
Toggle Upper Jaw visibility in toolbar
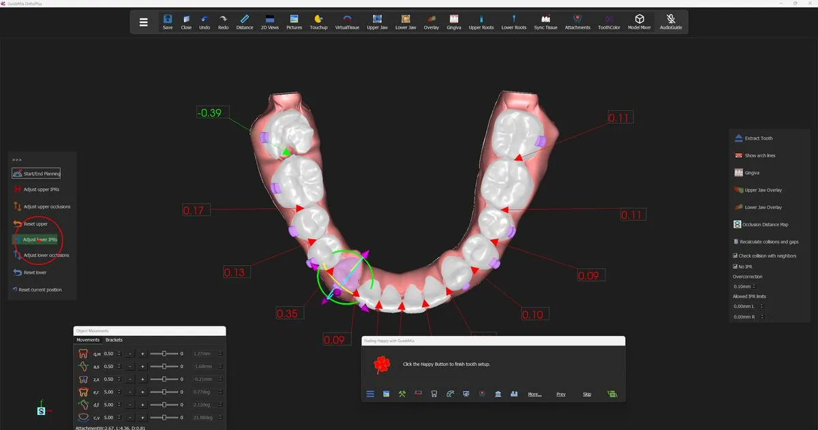[377, 22]
